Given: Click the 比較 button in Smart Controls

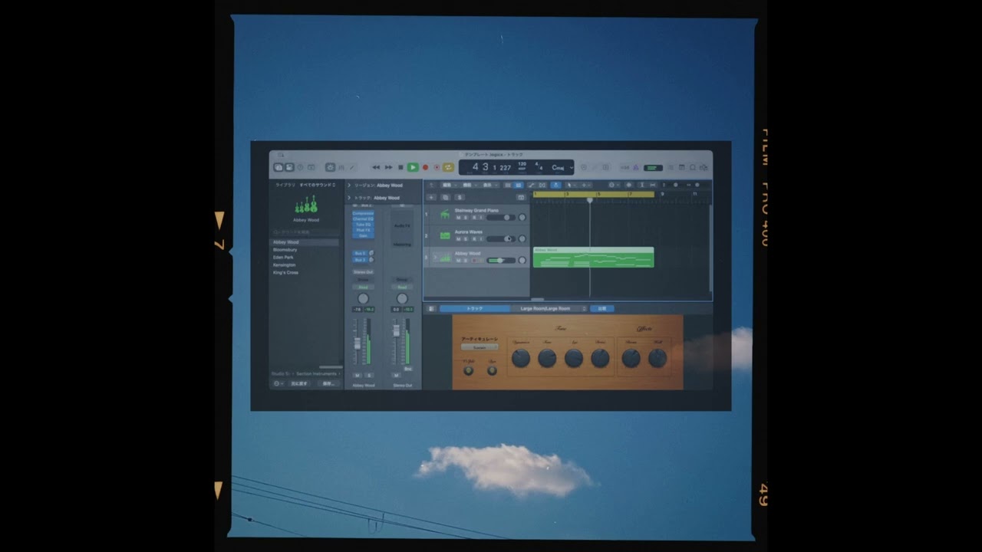Looking at the screenshot, I should point(602,308).
